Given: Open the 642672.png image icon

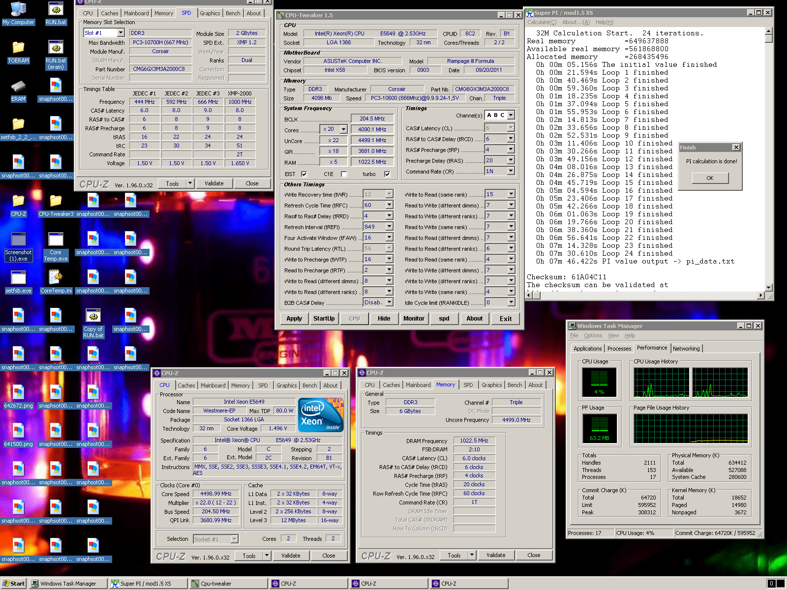Looking at the screenshot, I should [x=18, y=396].
